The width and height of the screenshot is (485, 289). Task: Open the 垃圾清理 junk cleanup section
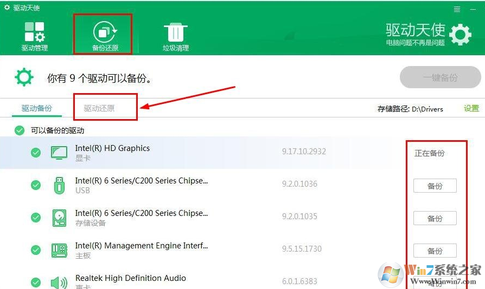point(176,36)
